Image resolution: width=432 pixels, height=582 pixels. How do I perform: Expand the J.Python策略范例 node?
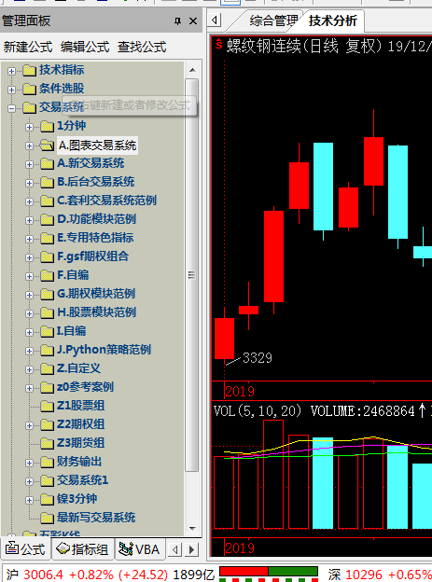pos(29,351)
